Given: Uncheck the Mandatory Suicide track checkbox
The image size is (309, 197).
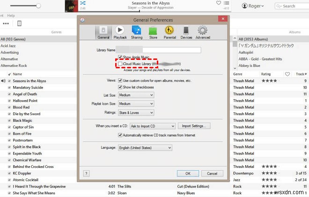Looking at the screenshot, I should [9, 88].
